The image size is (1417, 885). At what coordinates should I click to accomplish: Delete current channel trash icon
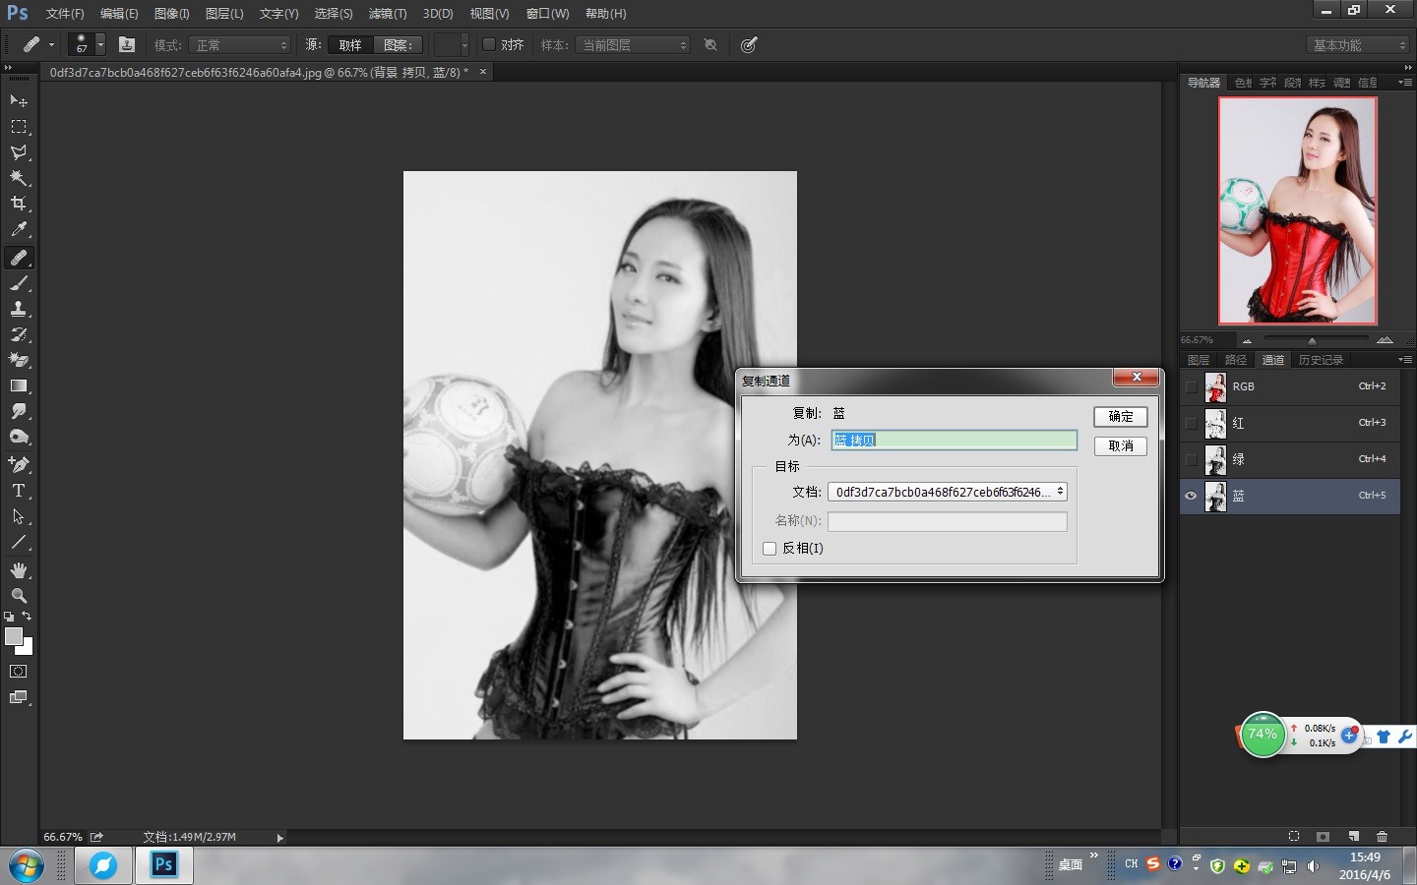pos(1382,837)
